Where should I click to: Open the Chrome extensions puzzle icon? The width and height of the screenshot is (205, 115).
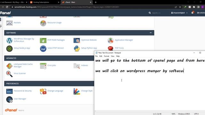[x=194, y=7]
